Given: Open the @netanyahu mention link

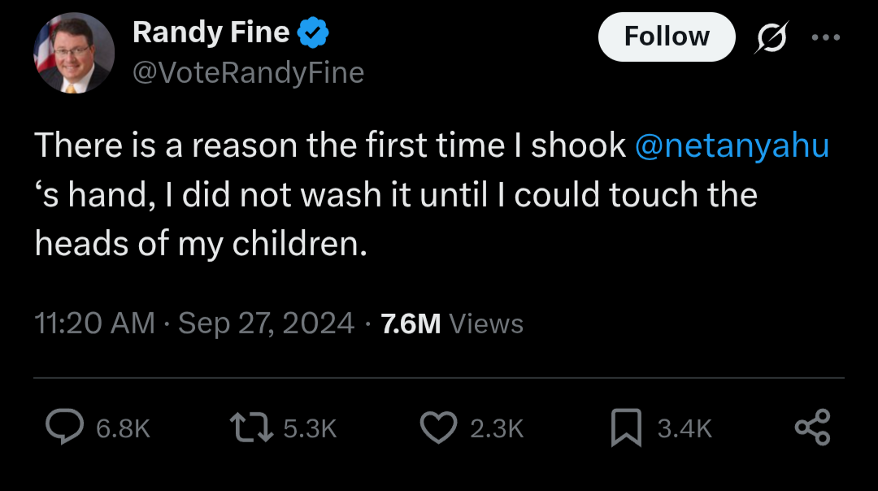Looking at the screenshot, I should tap(732, 146).
